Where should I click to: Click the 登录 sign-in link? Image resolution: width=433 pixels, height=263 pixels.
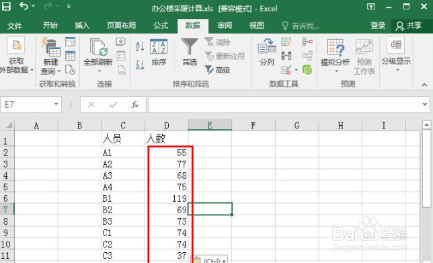tap(378, 26)
